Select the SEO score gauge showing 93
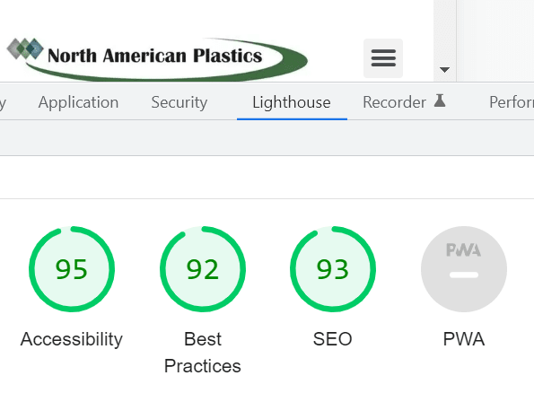534x393 pixels. click(x=333, y=269)
